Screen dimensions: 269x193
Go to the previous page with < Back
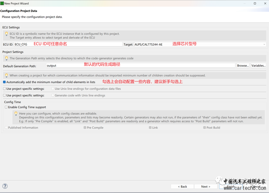tap(182, 186)
